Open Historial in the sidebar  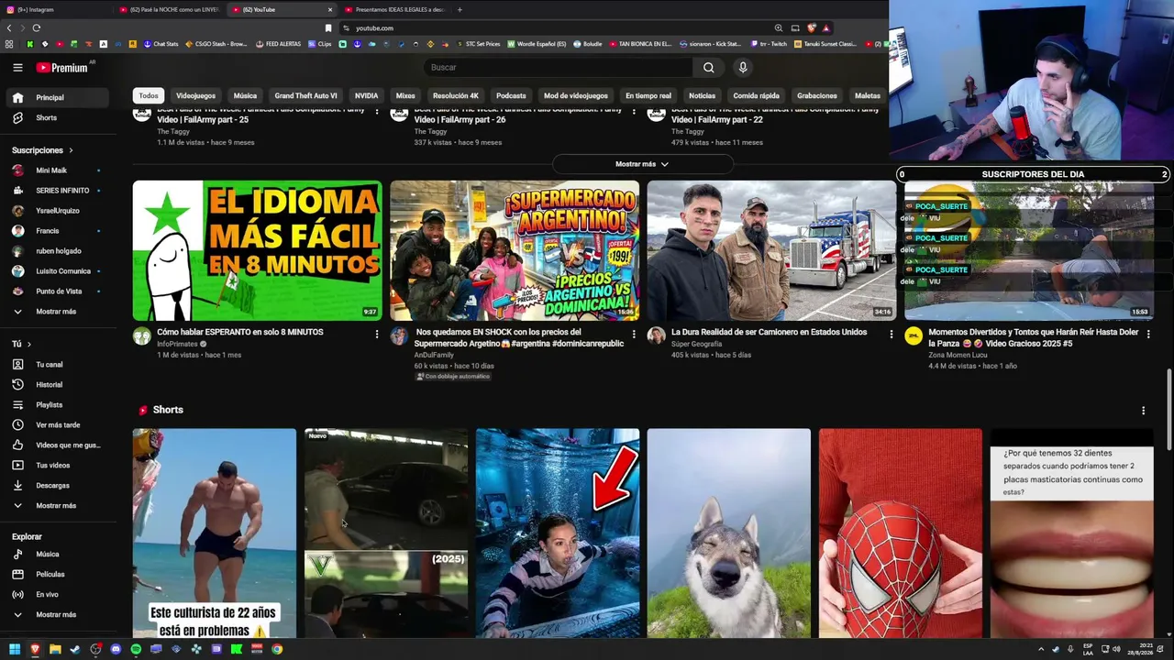click(x=49, y=385)
